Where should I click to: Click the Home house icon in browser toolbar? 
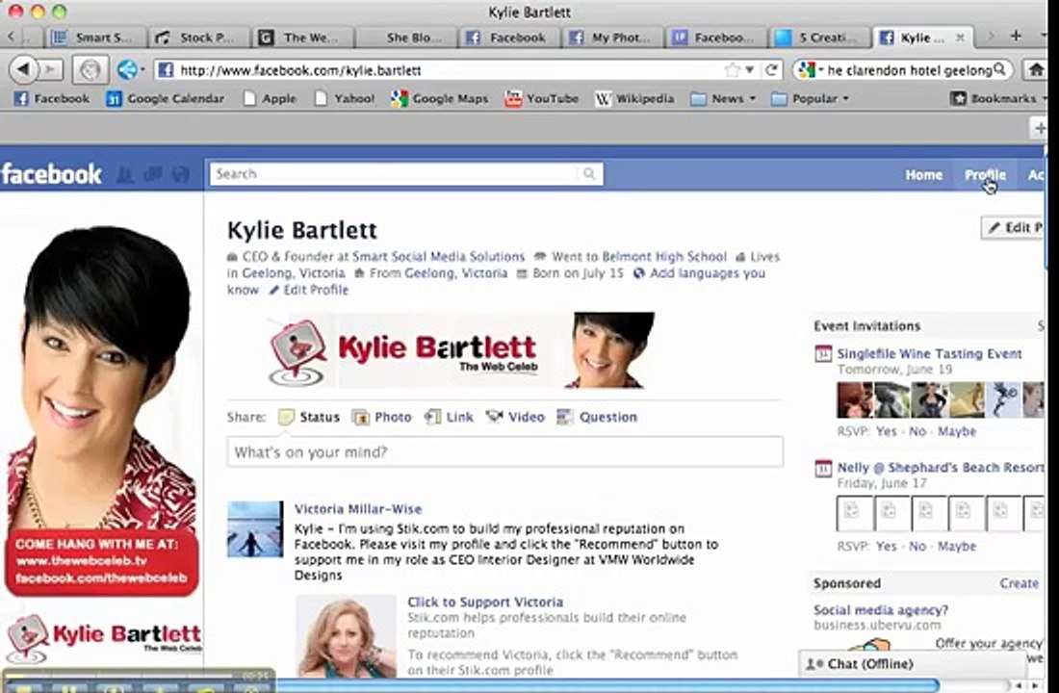pyautogui.click(x=1035, y=69)
